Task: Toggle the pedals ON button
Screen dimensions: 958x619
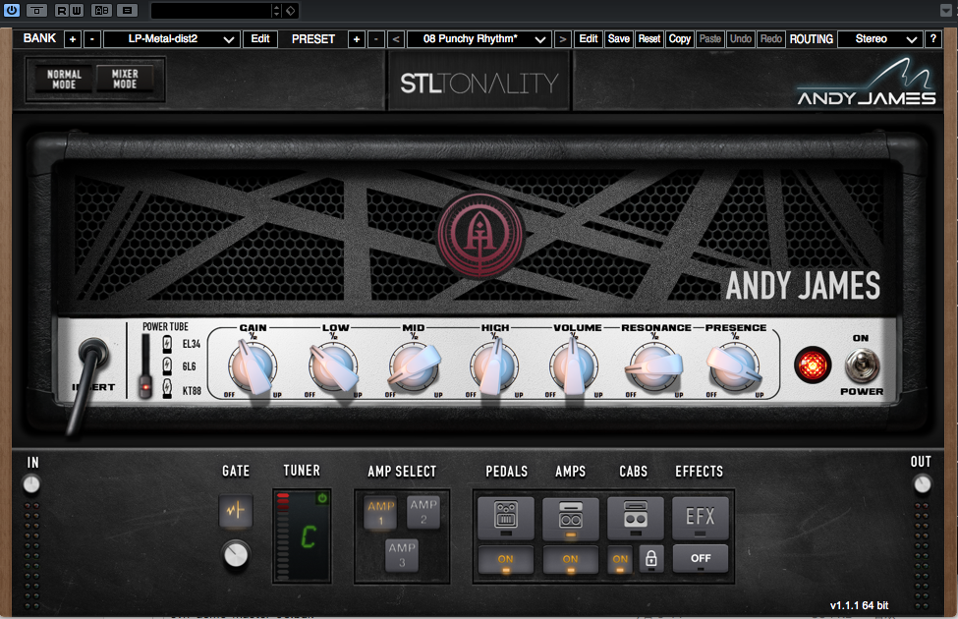Action: tap(505, 560)
